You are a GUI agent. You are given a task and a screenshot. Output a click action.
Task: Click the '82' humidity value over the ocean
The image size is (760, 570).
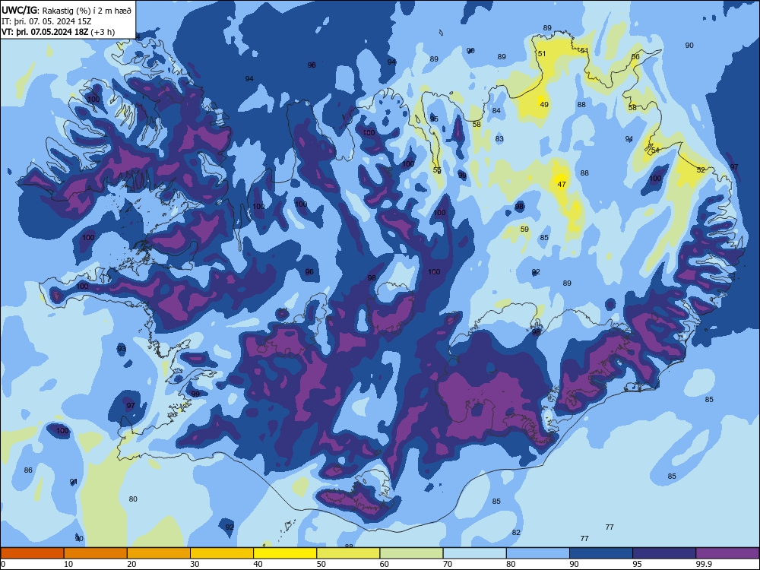point(516,533)
